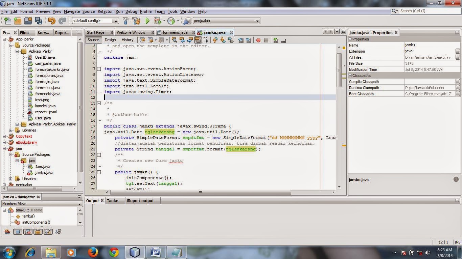Select the iReport output tab button
The image size is (462, 259).
pyautogui.click(x=141, y=201)
